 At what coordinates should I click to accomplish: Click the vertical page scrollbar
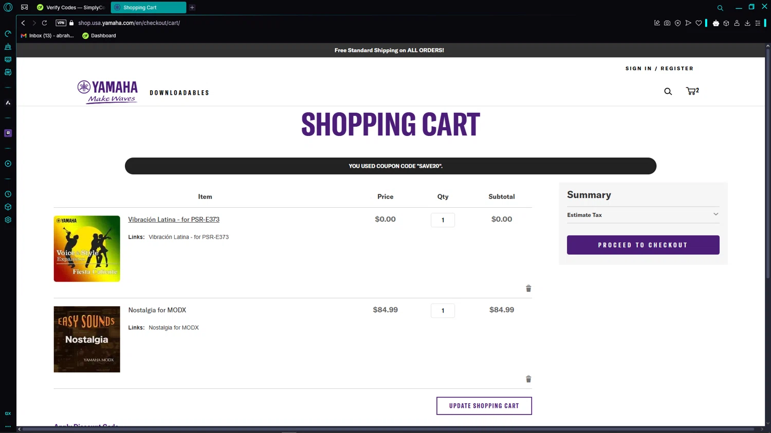(x=768, y=164)
